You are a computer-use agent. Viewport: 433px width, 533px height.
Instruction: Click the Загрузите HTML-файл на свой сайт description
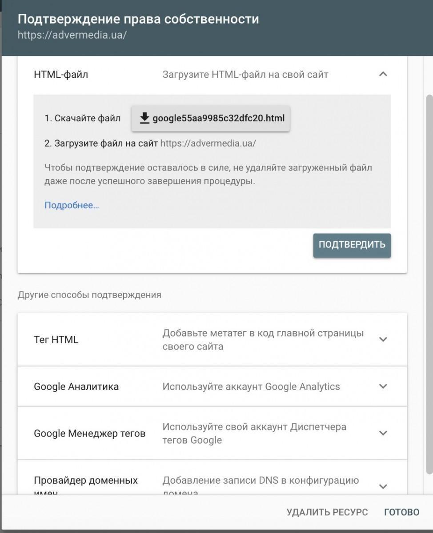245,75
